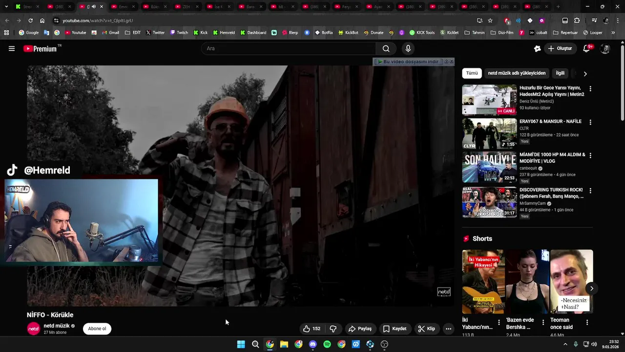Image resolution: width=625 pixels, height=352 pixels.
Task: Save the video with Kaydet
Action: point(395,329)
